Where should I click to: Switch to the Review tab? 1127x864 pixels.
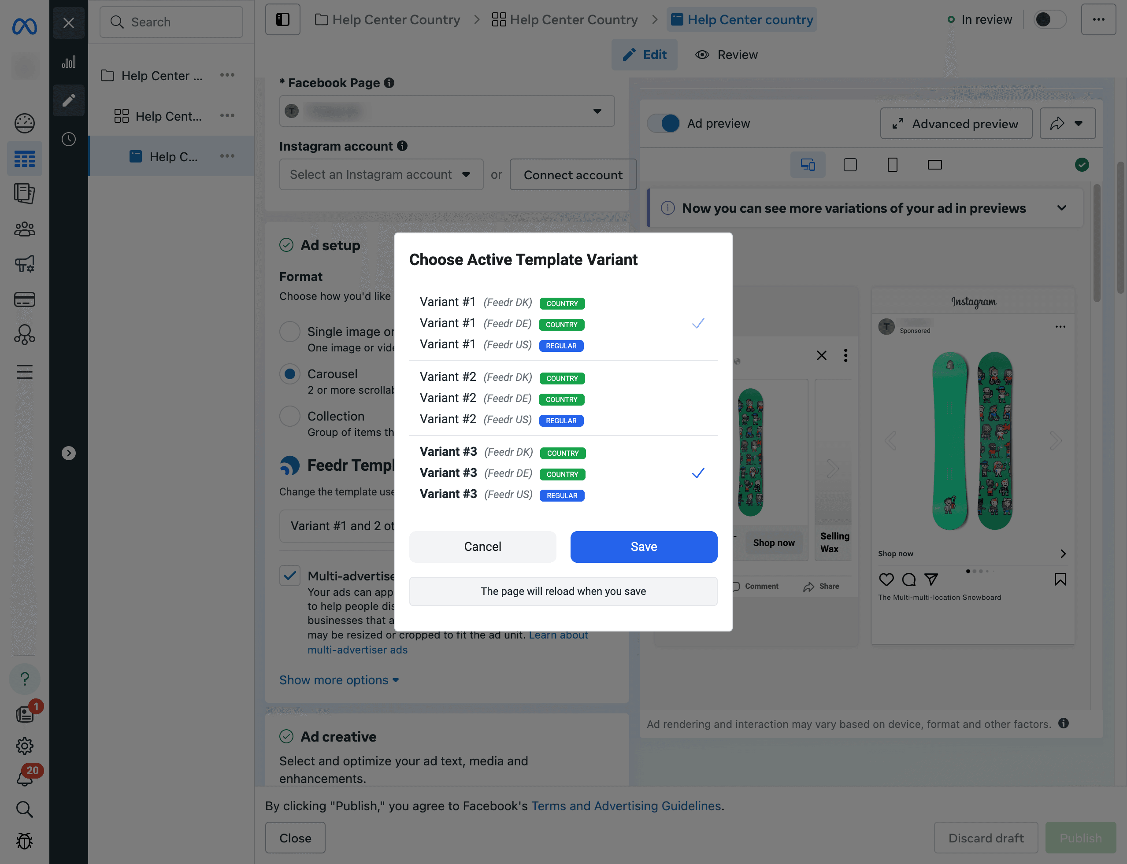(x=726, y=55)
